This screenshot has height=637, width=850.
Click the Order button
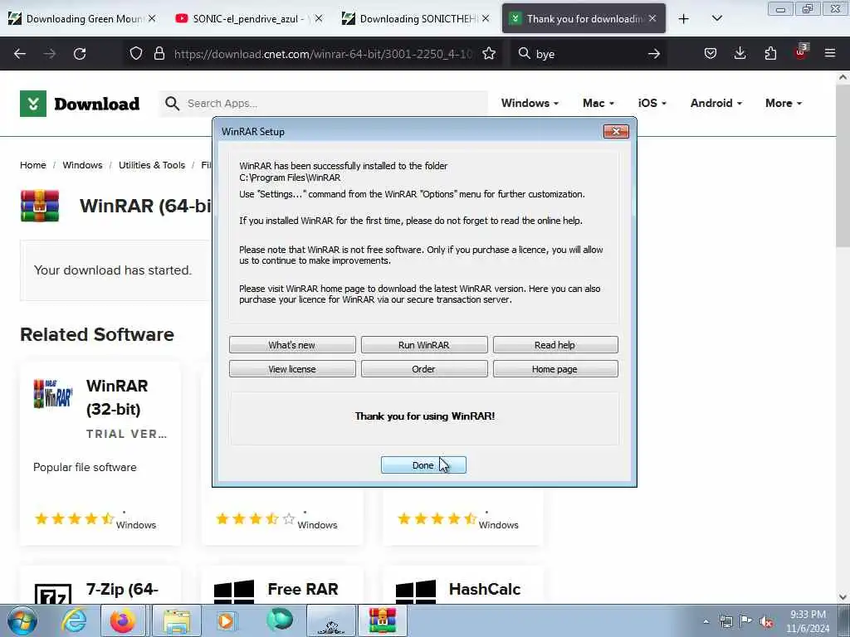(x=424, y=369)
